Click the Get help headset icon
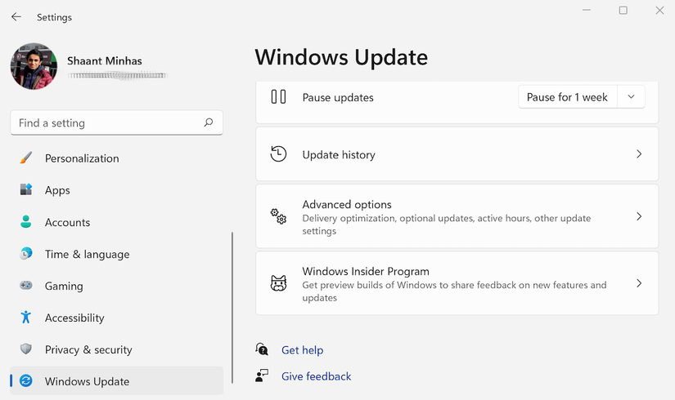675x400 pixels. (262, 349)
